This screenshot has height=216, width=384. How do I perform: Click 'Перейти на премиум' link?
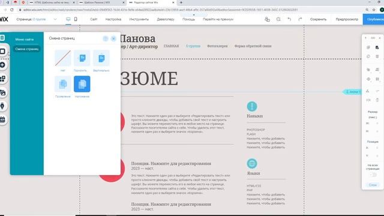pos(218,19)
